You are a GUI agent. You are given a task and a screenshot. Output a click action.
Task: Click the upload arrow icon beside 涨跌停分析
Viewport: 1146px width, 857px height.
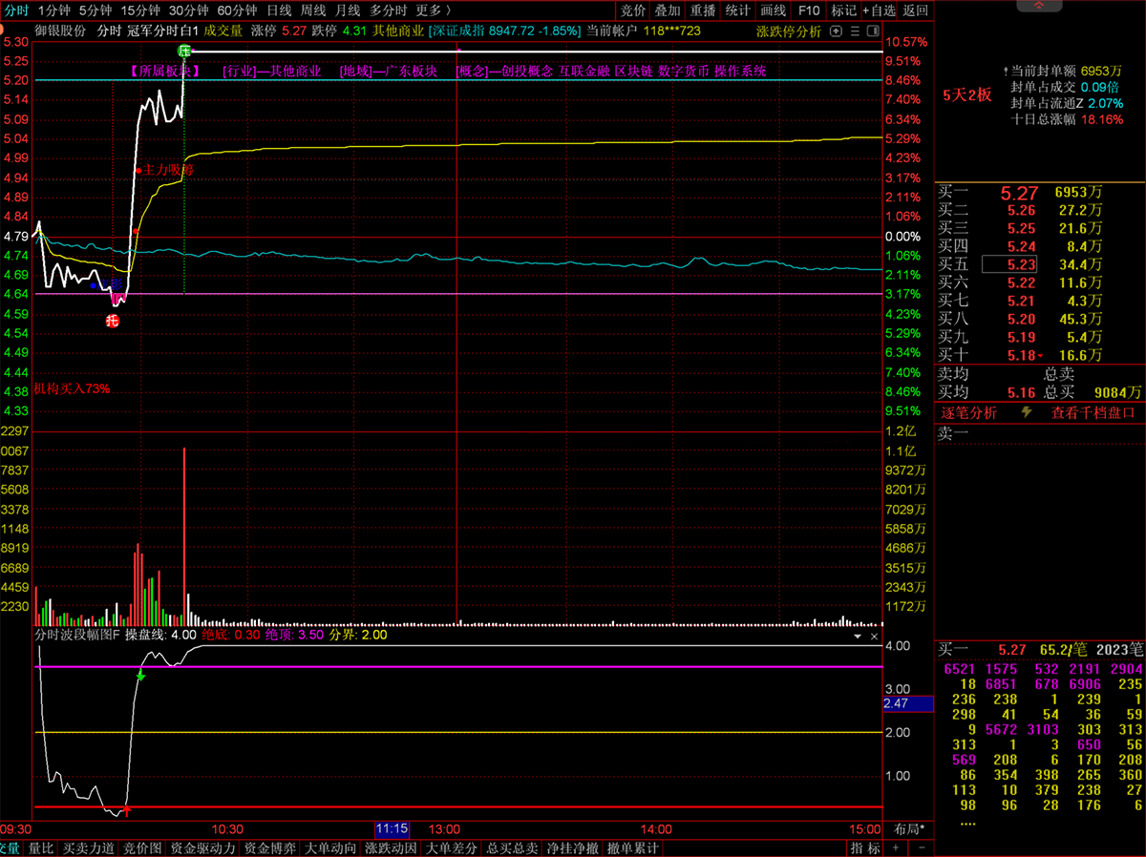(838, 31)
